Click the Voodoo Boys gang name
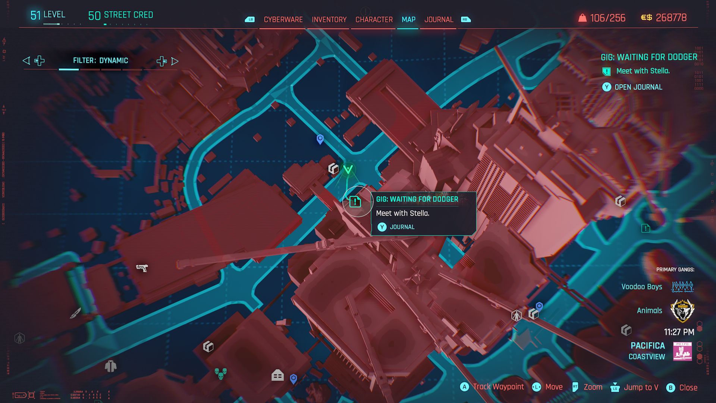The width and height of the screenshot is (716, 403). pos(641,287)
